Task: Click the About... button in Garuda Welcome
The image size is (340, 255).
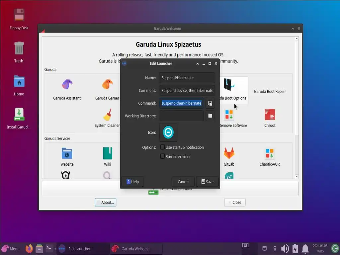Action: point(106,202)
